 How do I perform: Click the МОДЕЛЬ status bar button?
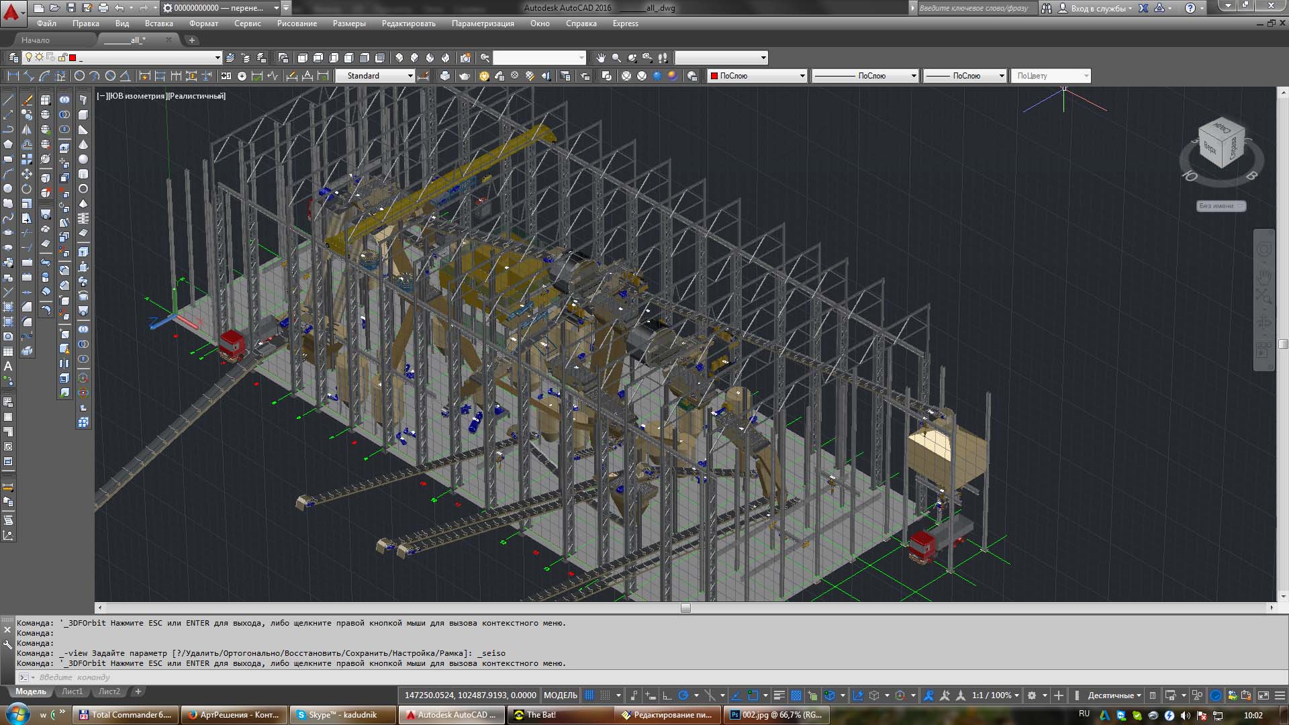pyautogui.click(x=560, y=695)
